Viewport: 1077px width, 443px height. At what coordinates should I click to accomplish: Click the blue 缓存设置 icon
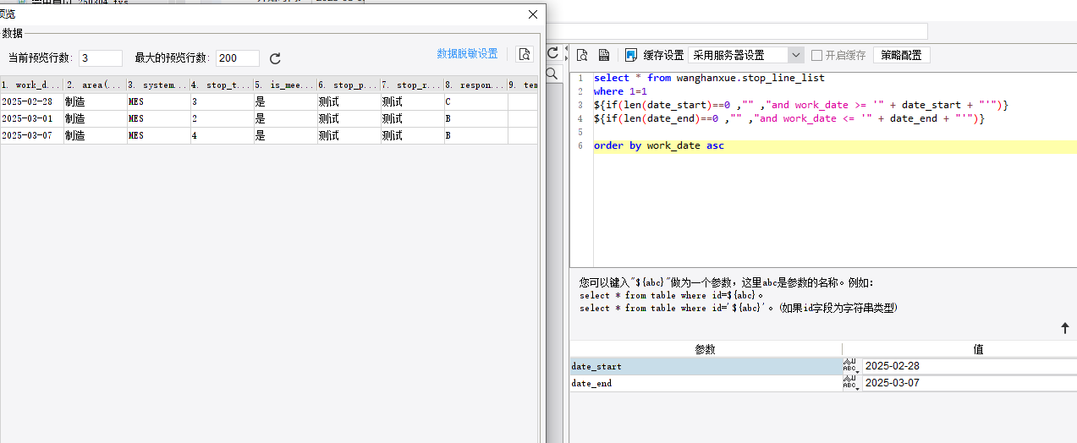coord(631,55)
